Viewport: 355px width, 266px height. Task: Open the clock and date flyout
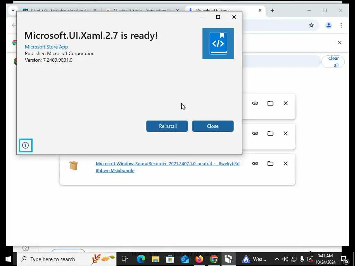[325, 259]
